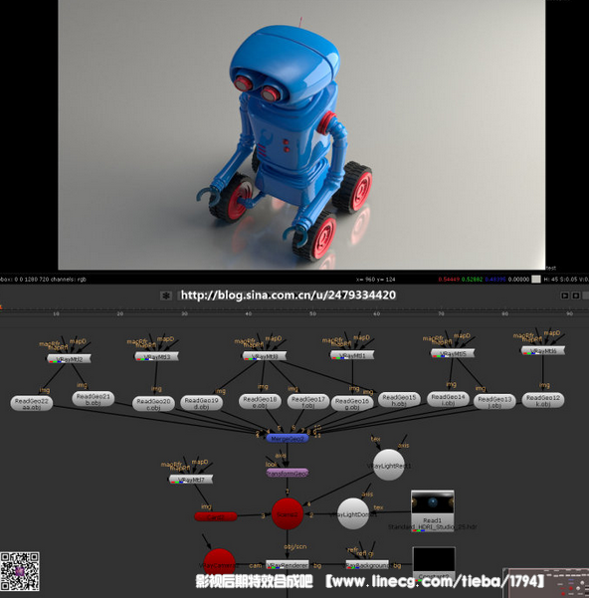589x598 pixels.
Task: Click the 'cam' input label on VRayRenderer
Action: click(255, 565)
